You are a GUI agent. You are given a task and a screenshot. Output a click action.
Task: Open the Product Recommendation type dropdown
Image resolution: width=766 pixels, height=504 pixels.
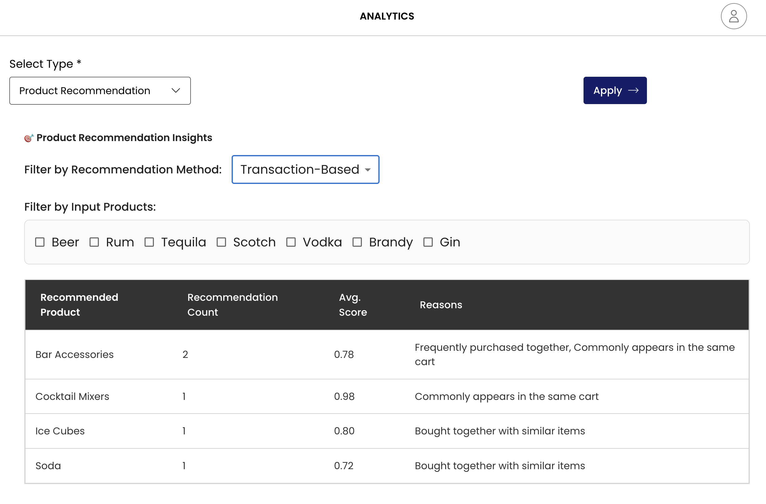100,91
